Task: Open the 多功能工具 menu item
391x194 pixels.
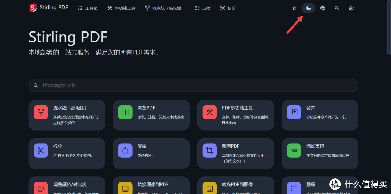Action: coord(121,8)
